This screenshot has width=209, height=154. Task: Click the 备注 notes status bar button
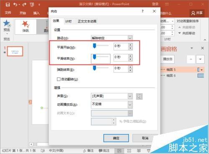pyautogui.click(x=88, y=151)
